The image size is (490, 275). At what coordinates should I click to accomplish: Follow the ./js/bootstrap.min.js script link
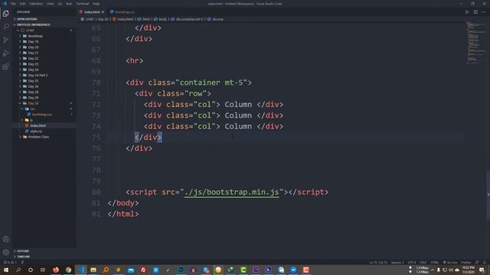tap(231, 192)
